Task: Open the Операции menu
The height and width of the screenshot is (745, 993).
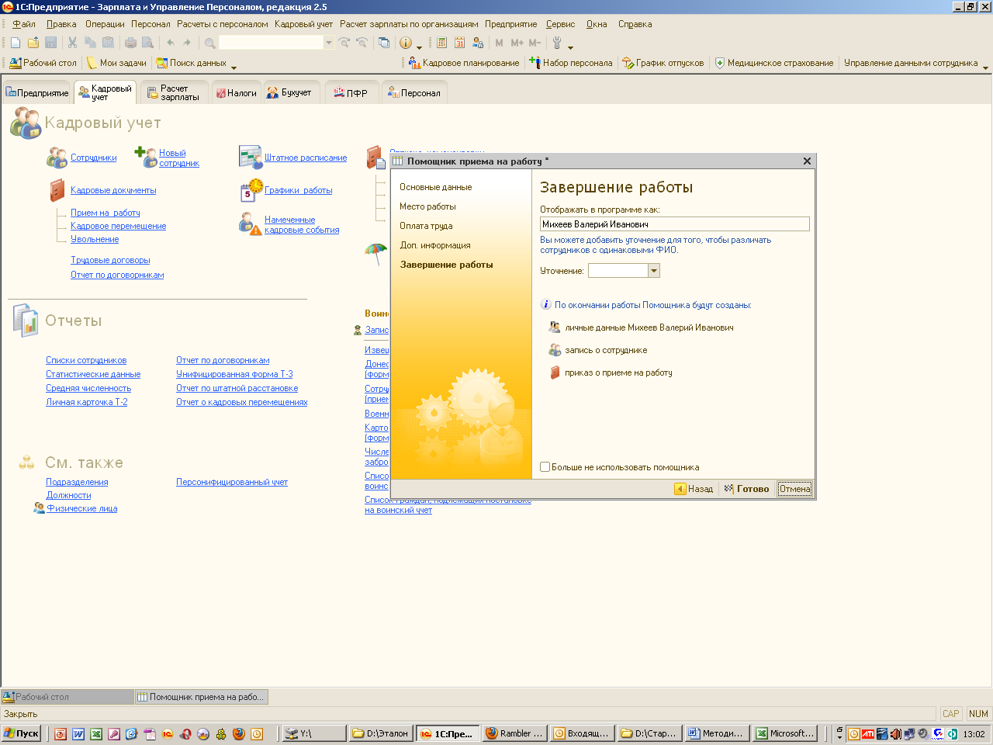Action: pos(105,24)
